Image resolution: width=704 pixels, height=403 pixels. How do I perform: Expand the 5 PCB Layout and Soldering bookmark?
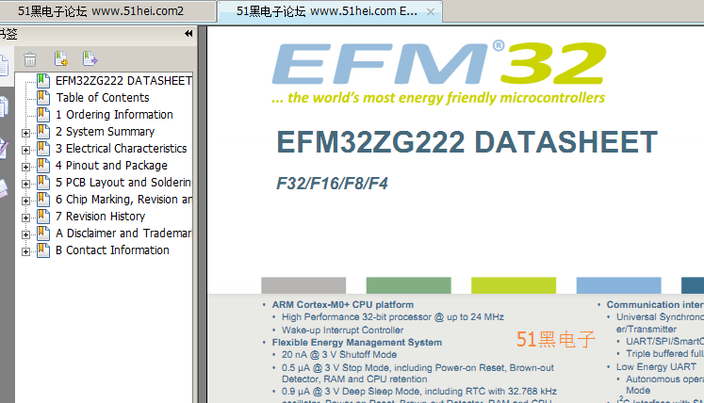click(x=26, y=184)
